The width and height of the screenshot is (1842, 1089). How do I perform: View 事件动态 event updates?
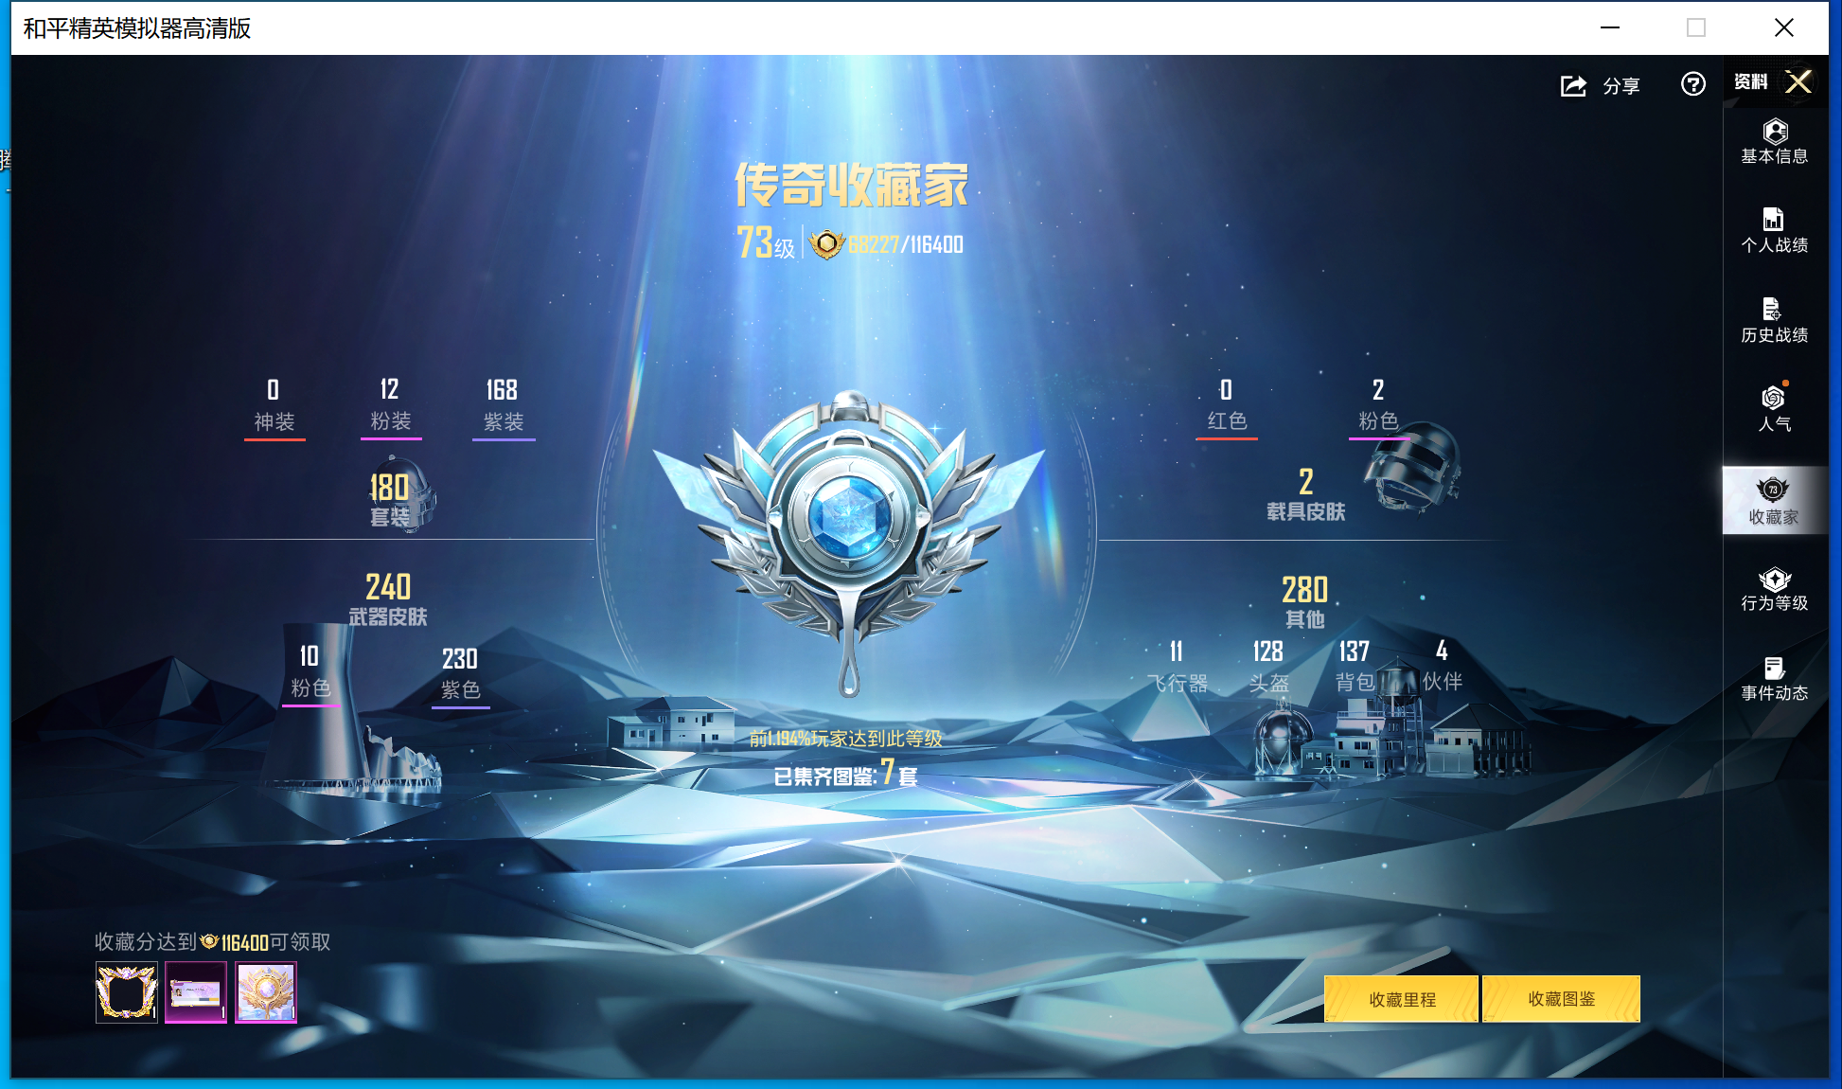(1775, 680)
